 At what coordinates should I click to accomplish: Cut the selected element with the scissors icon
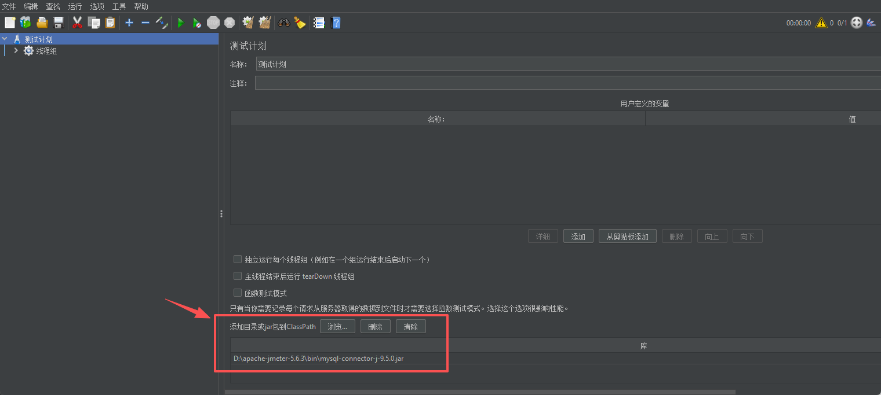click(x=77, y=23)
